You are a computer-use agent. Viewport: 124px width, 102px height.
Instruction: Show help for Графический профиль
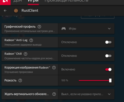point(39,27)
